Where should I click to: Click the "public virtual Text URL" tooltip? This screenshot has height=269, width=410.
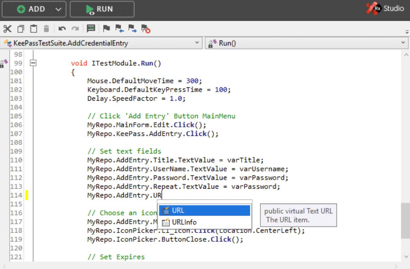pos(298,215)
